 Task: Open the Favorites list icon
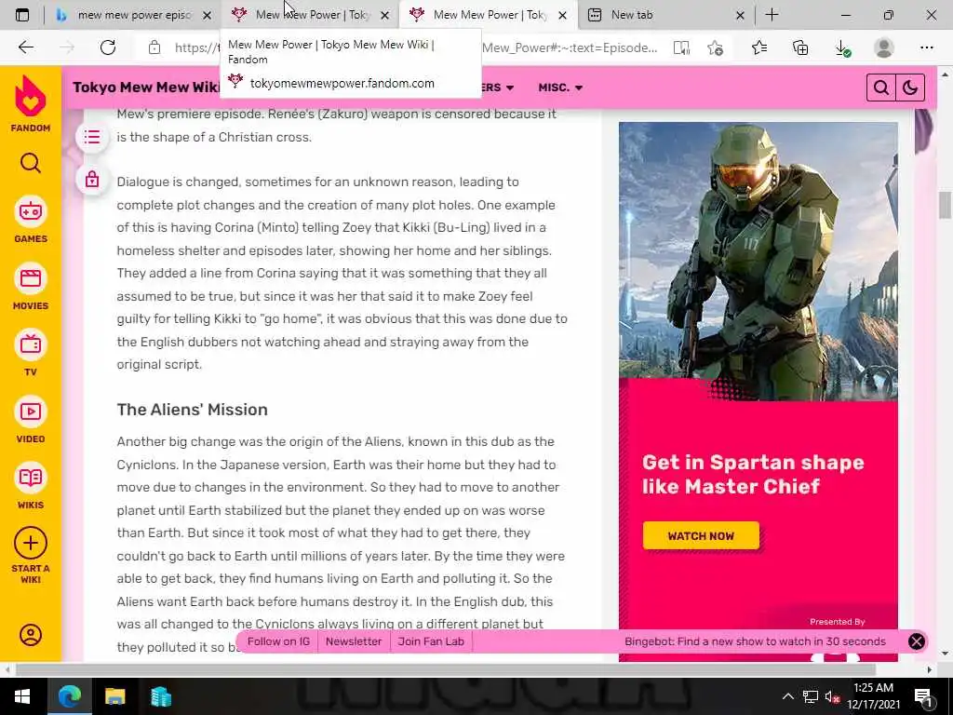click(x=758, y=47)
